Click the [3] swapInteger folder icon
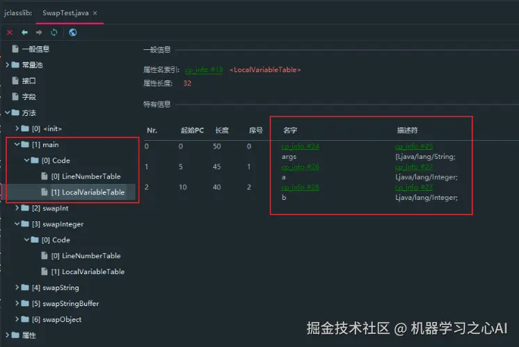The image size is (519, 347). click(25, 224)
